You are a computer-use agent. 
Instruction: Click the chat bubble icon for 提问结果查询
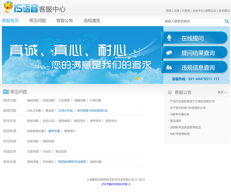[x=169, y=53]
